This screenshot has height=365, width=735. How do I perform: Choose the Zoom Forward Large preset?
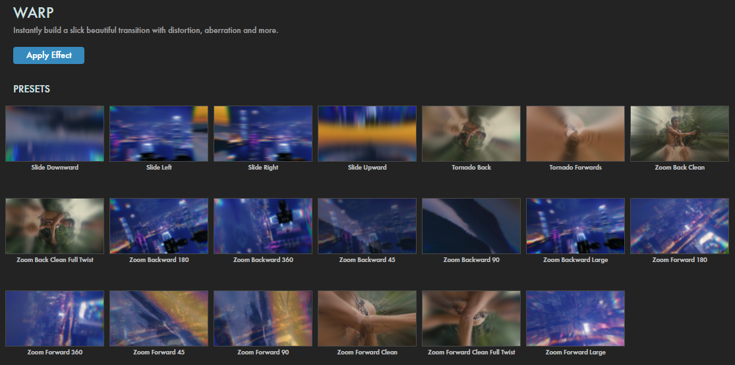575,318
